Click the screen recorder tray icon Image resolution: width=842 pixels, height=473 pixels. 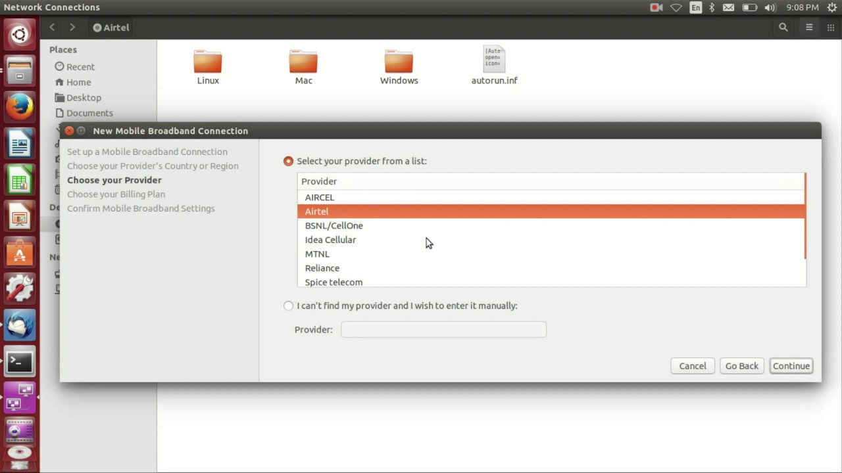tap(656, 8)
